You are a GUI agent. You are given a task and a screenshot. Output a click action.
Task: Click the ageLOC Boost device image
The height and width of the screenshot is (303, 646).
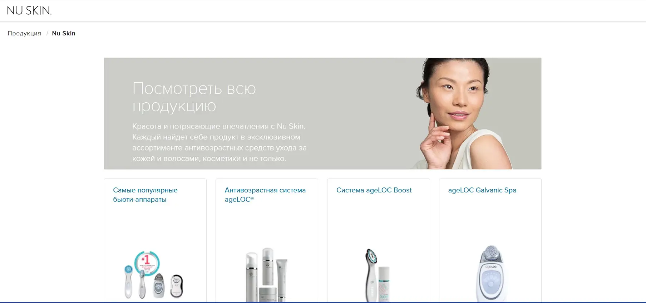click(x=378, y=275)
